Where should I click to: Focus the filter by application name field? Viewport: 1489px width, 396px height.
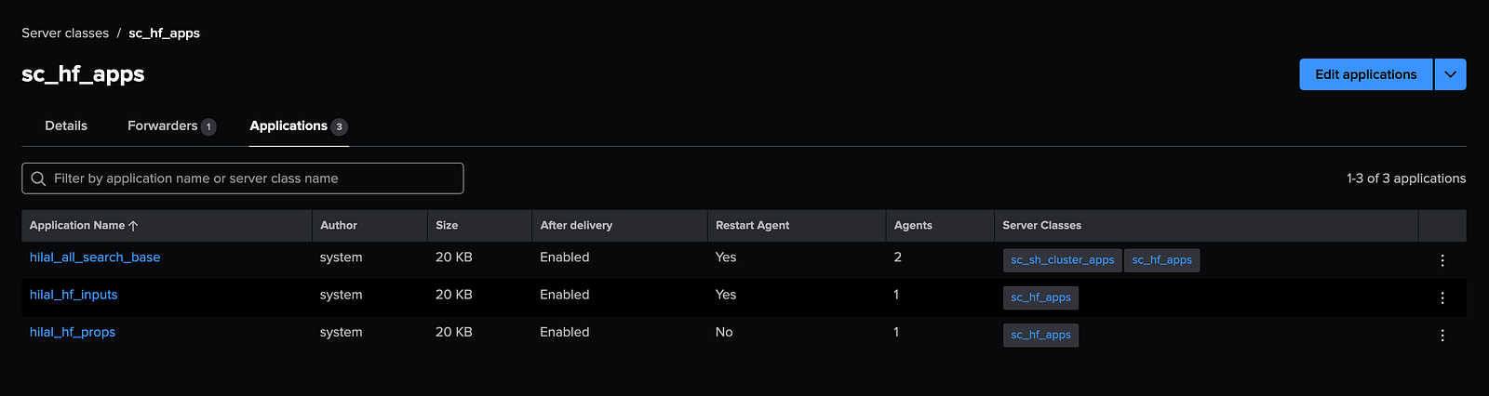point(251,178)
